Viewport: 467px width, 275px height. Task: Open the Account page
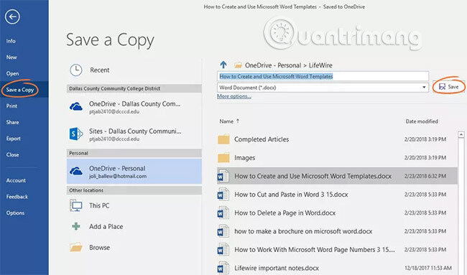pyautogui.click(x=16, y=180)
